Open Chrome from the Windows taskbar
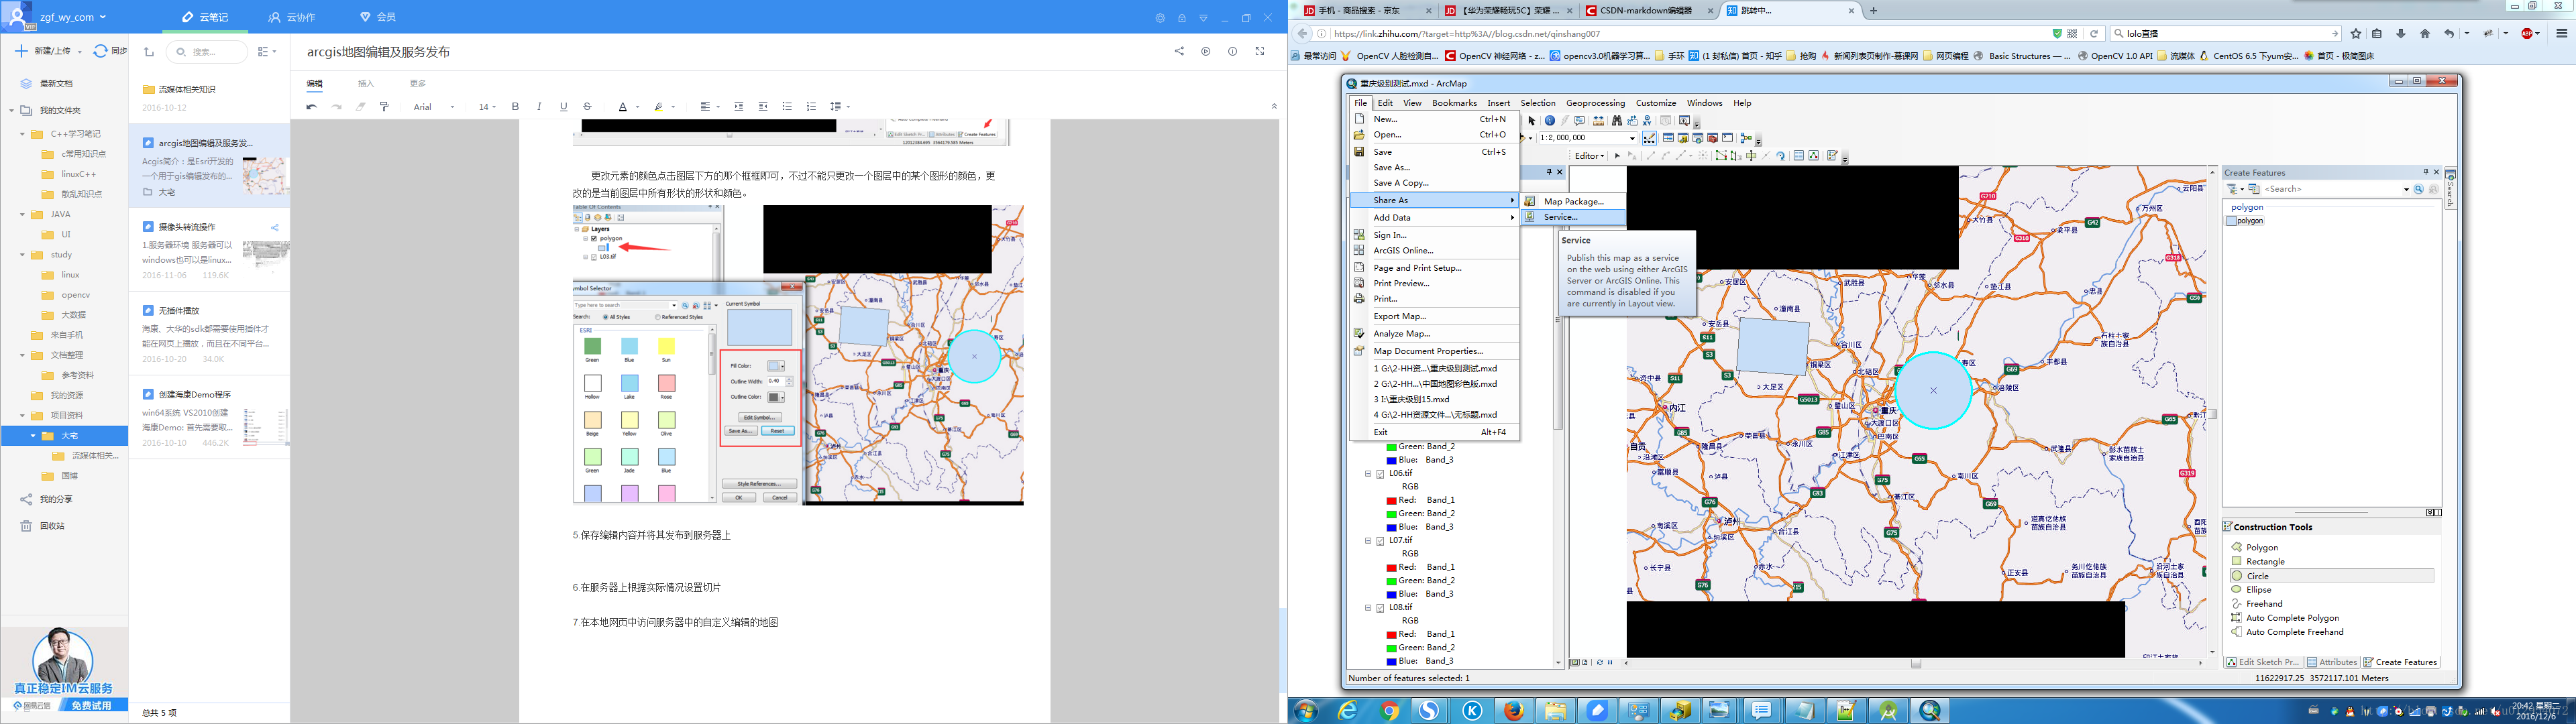 (1389, 711)
